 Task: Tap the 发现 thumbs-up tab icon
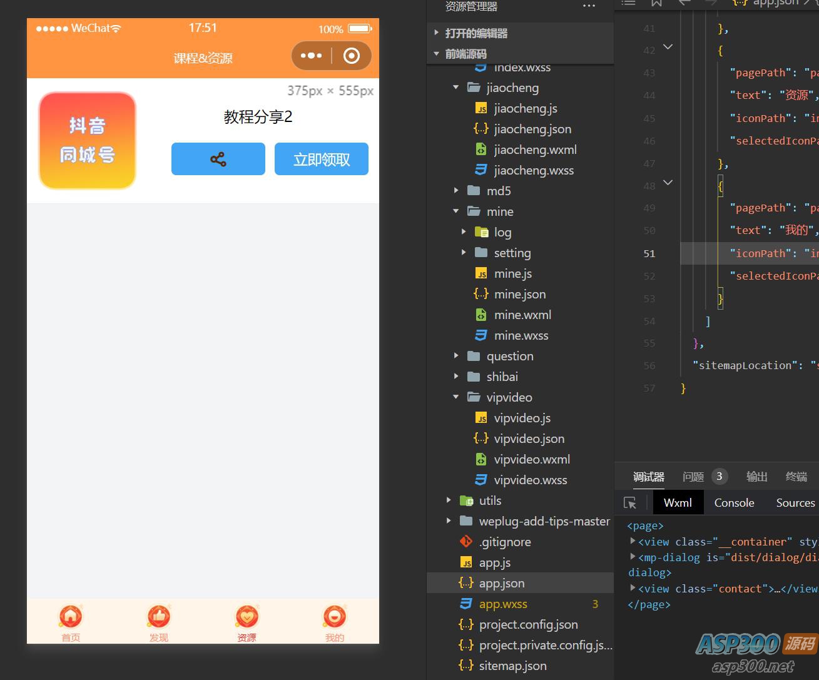coord(159,617)
